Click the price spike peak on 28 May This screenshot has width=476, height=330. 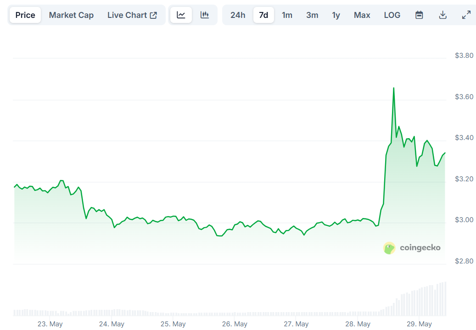coord(393,88)
